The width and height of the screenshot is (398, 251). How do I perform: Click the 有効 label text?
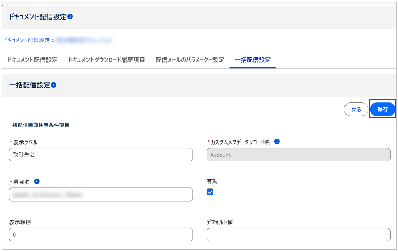(212, 181)
